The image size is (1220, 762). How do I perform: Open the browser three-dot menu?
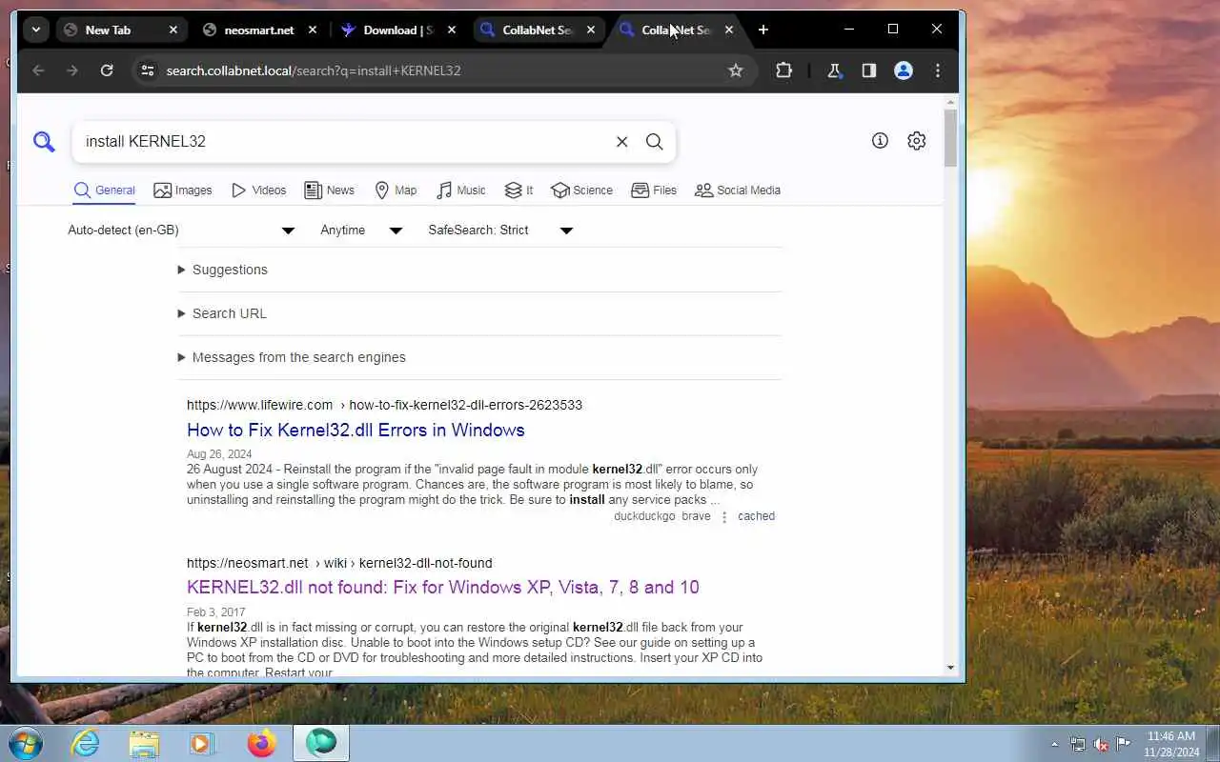(x=938, y=70)
